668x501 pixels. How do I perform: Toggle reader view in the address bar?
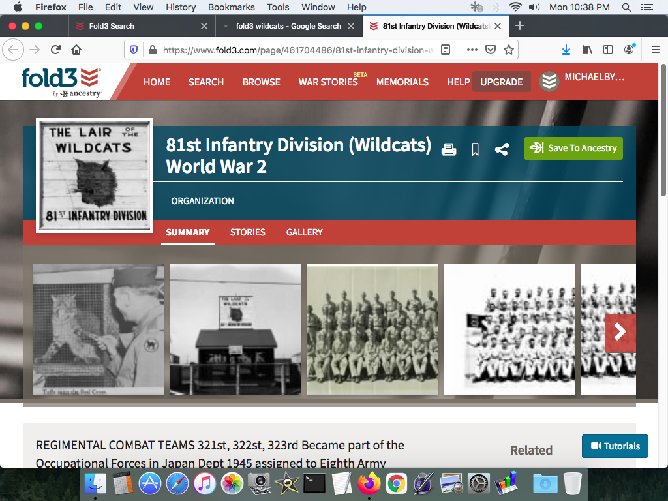click(446, 50)
